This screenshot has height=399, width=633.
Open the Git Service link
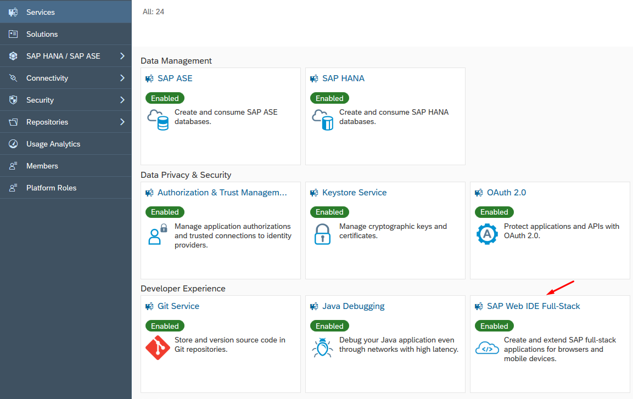pos(178,306)
